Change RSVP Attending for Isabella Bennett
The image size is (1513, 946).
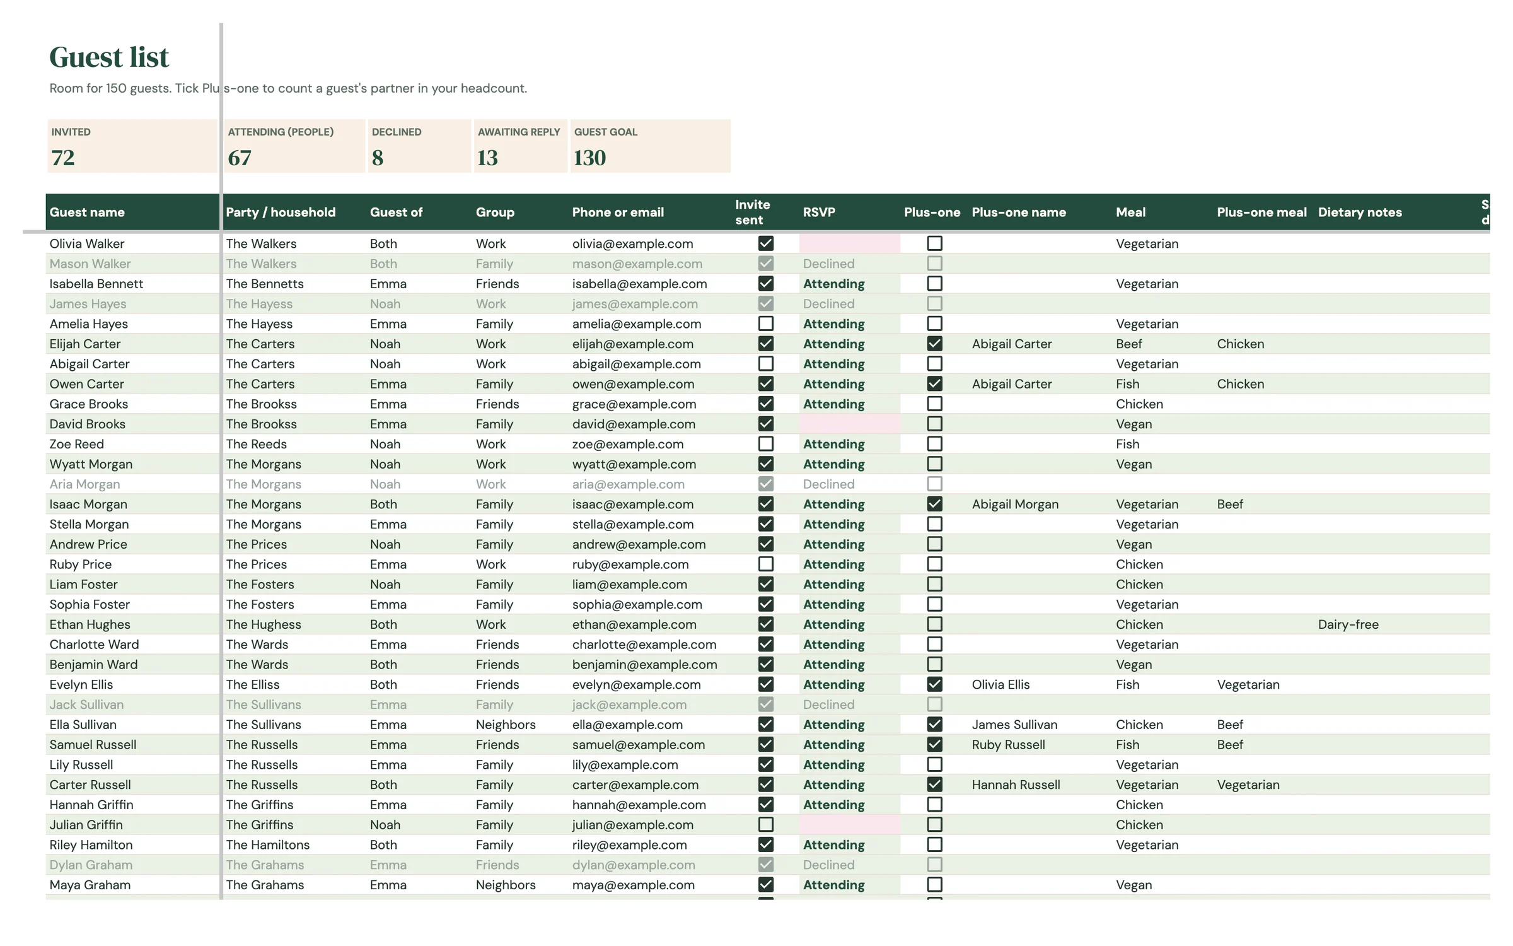[850, 284]
